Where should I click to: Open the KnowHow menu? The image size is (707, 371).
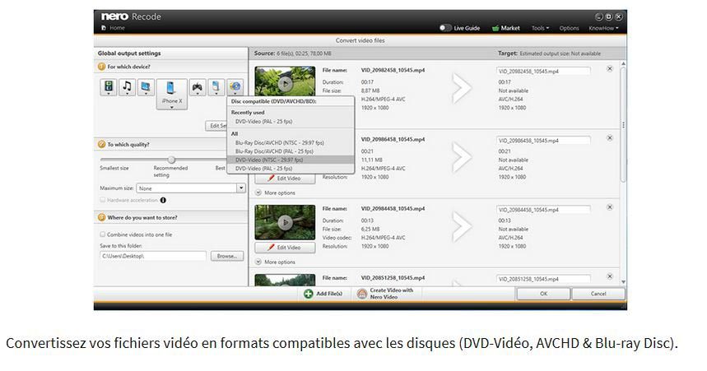(x=603, y=28)
